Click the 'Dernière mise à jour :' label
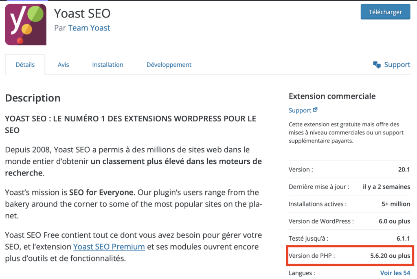Image resolution: width=417 pixels, height=279 pixels. (x=319, y=187)
